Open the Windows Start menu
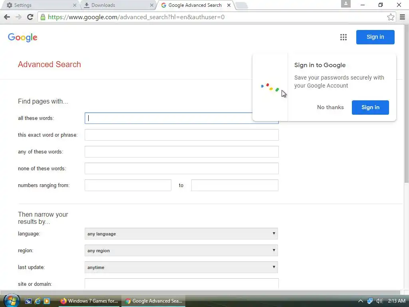Screen dimensions: 409x307 12,301
